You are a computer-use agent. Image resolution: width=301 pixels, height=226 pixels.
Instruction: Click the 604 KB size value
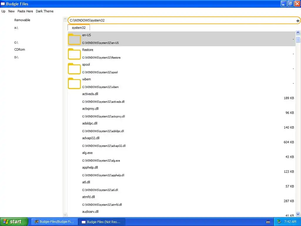(289, 142)
